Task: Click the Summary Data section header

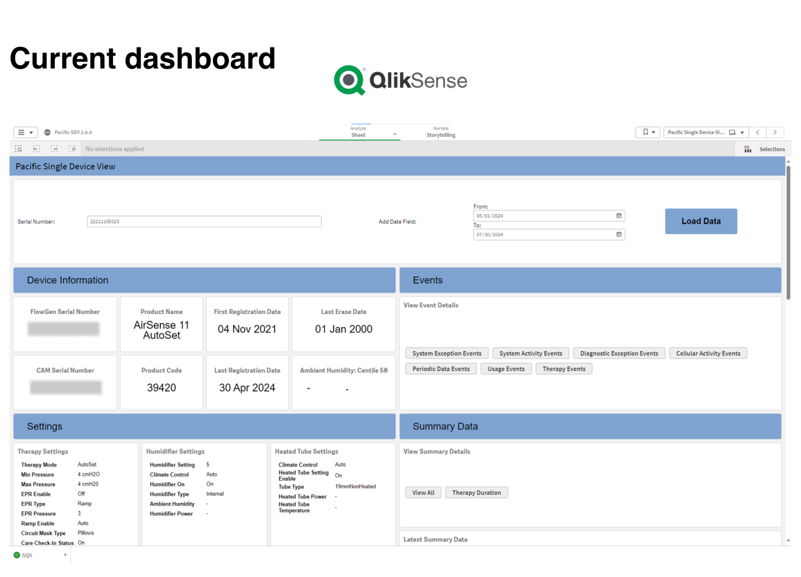Action: tap(591, 426)
